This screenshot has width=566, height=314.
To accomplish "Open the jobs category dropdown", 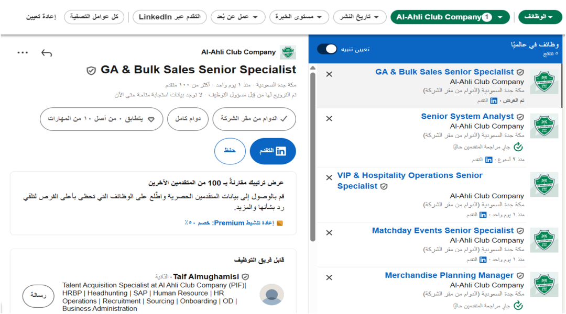I will coord(539,17).
